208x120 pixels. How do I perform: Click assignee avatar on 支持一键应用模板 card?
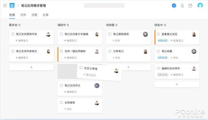[x=97, y=52]
